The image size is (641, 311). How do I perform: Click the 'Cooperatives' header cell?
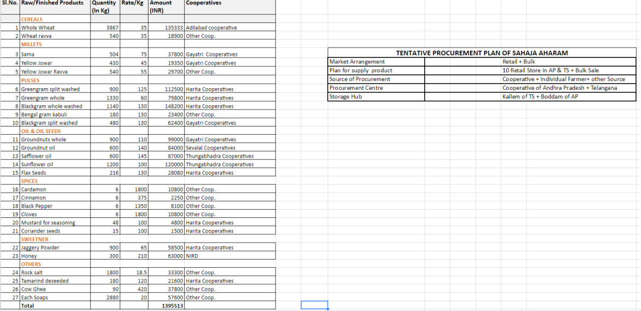click(x=230, y=7)
